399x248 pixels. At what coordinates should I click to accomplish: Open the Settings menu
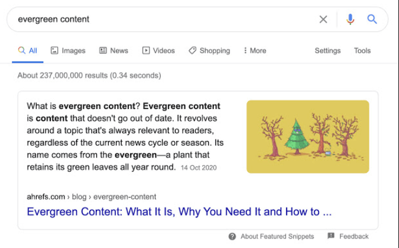click(327, 51)
